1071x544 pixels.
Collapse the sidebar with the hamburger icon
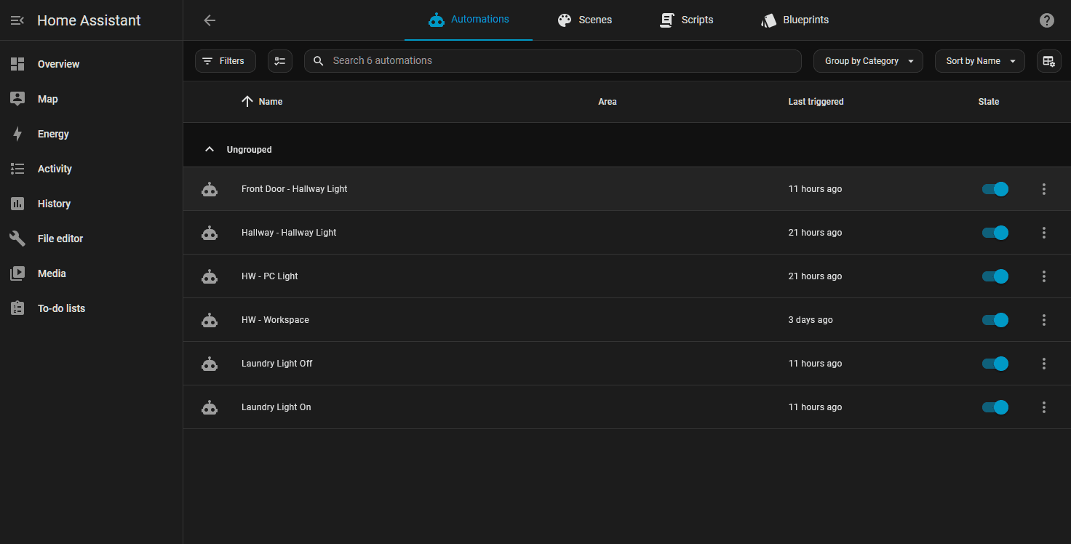click(x=17, y=20)
